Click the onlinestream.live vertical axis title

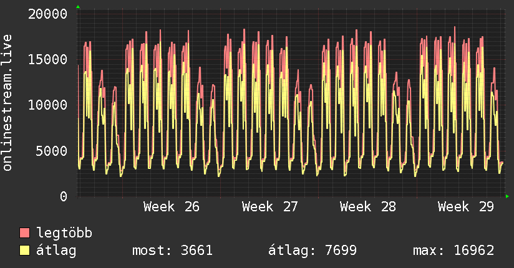[7, 103]
